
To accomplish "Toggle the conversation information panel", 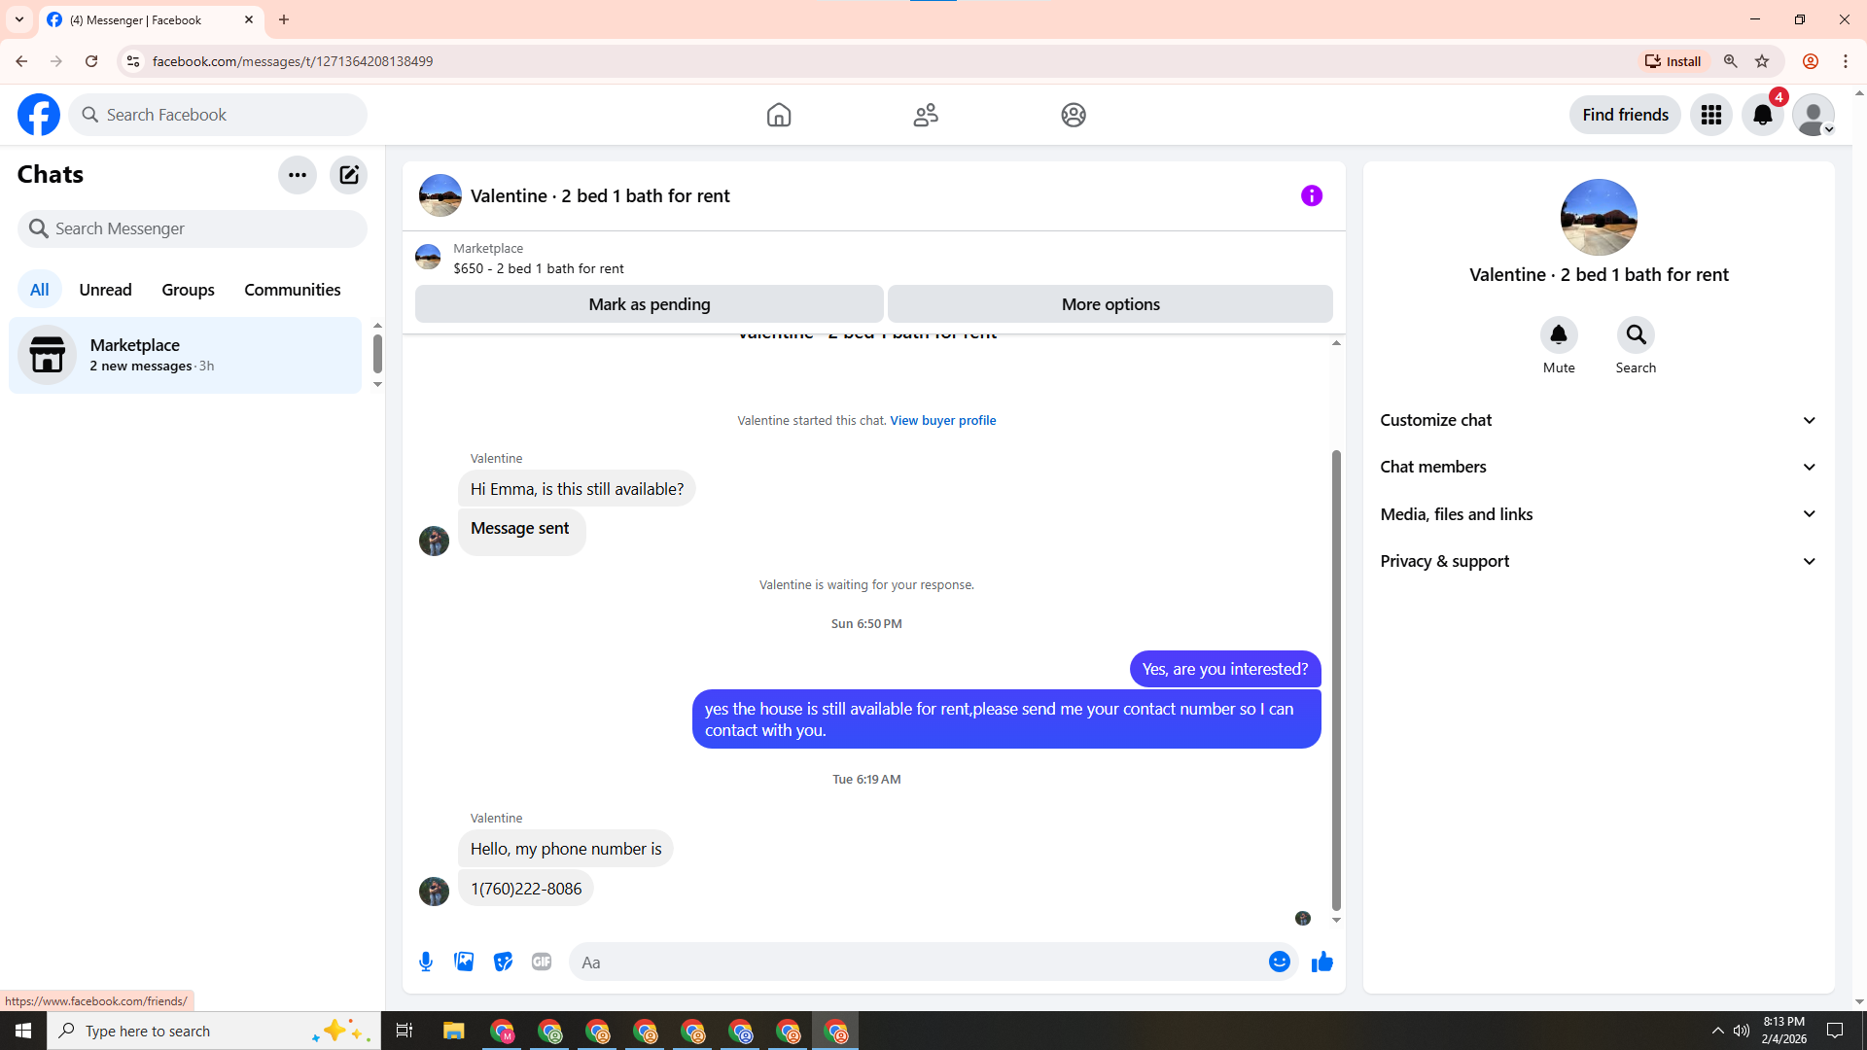I will (x=1311, y=195).
